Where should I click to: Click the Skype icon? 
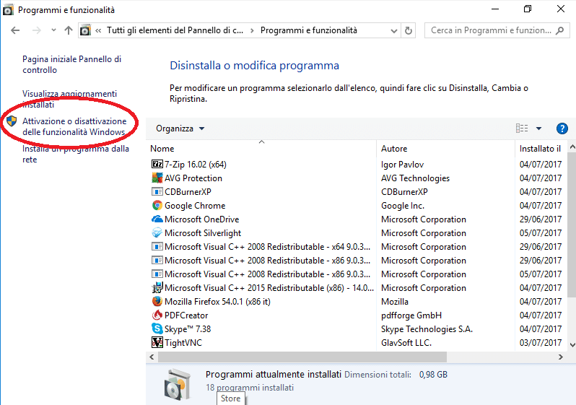click(x=157, y=328)
